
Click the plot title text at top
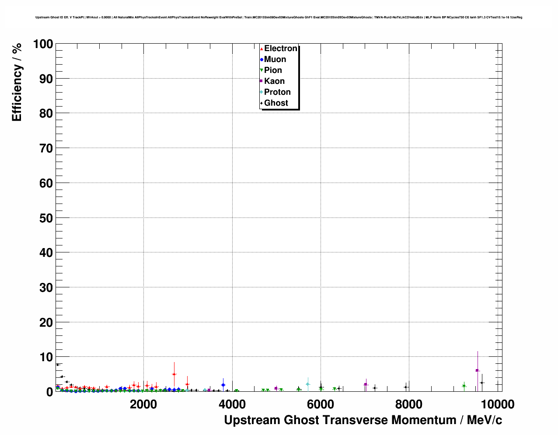coord(279,17)
